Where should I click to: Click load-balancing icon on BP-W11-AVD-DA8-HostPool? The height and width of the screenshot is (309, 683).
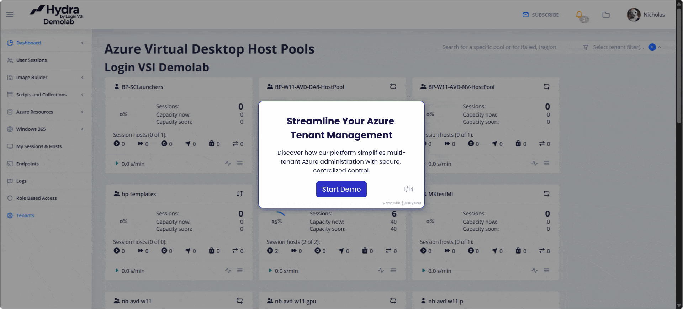click(x=393, y=87)
